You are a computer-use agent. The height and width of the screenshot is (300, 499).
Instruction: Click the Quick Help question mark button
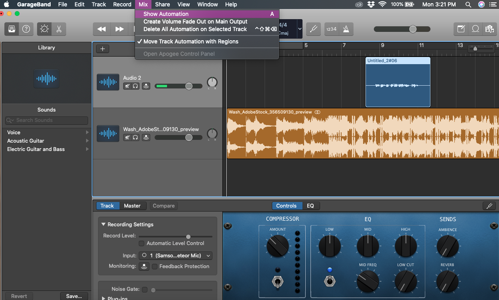(x=26, y=29)
